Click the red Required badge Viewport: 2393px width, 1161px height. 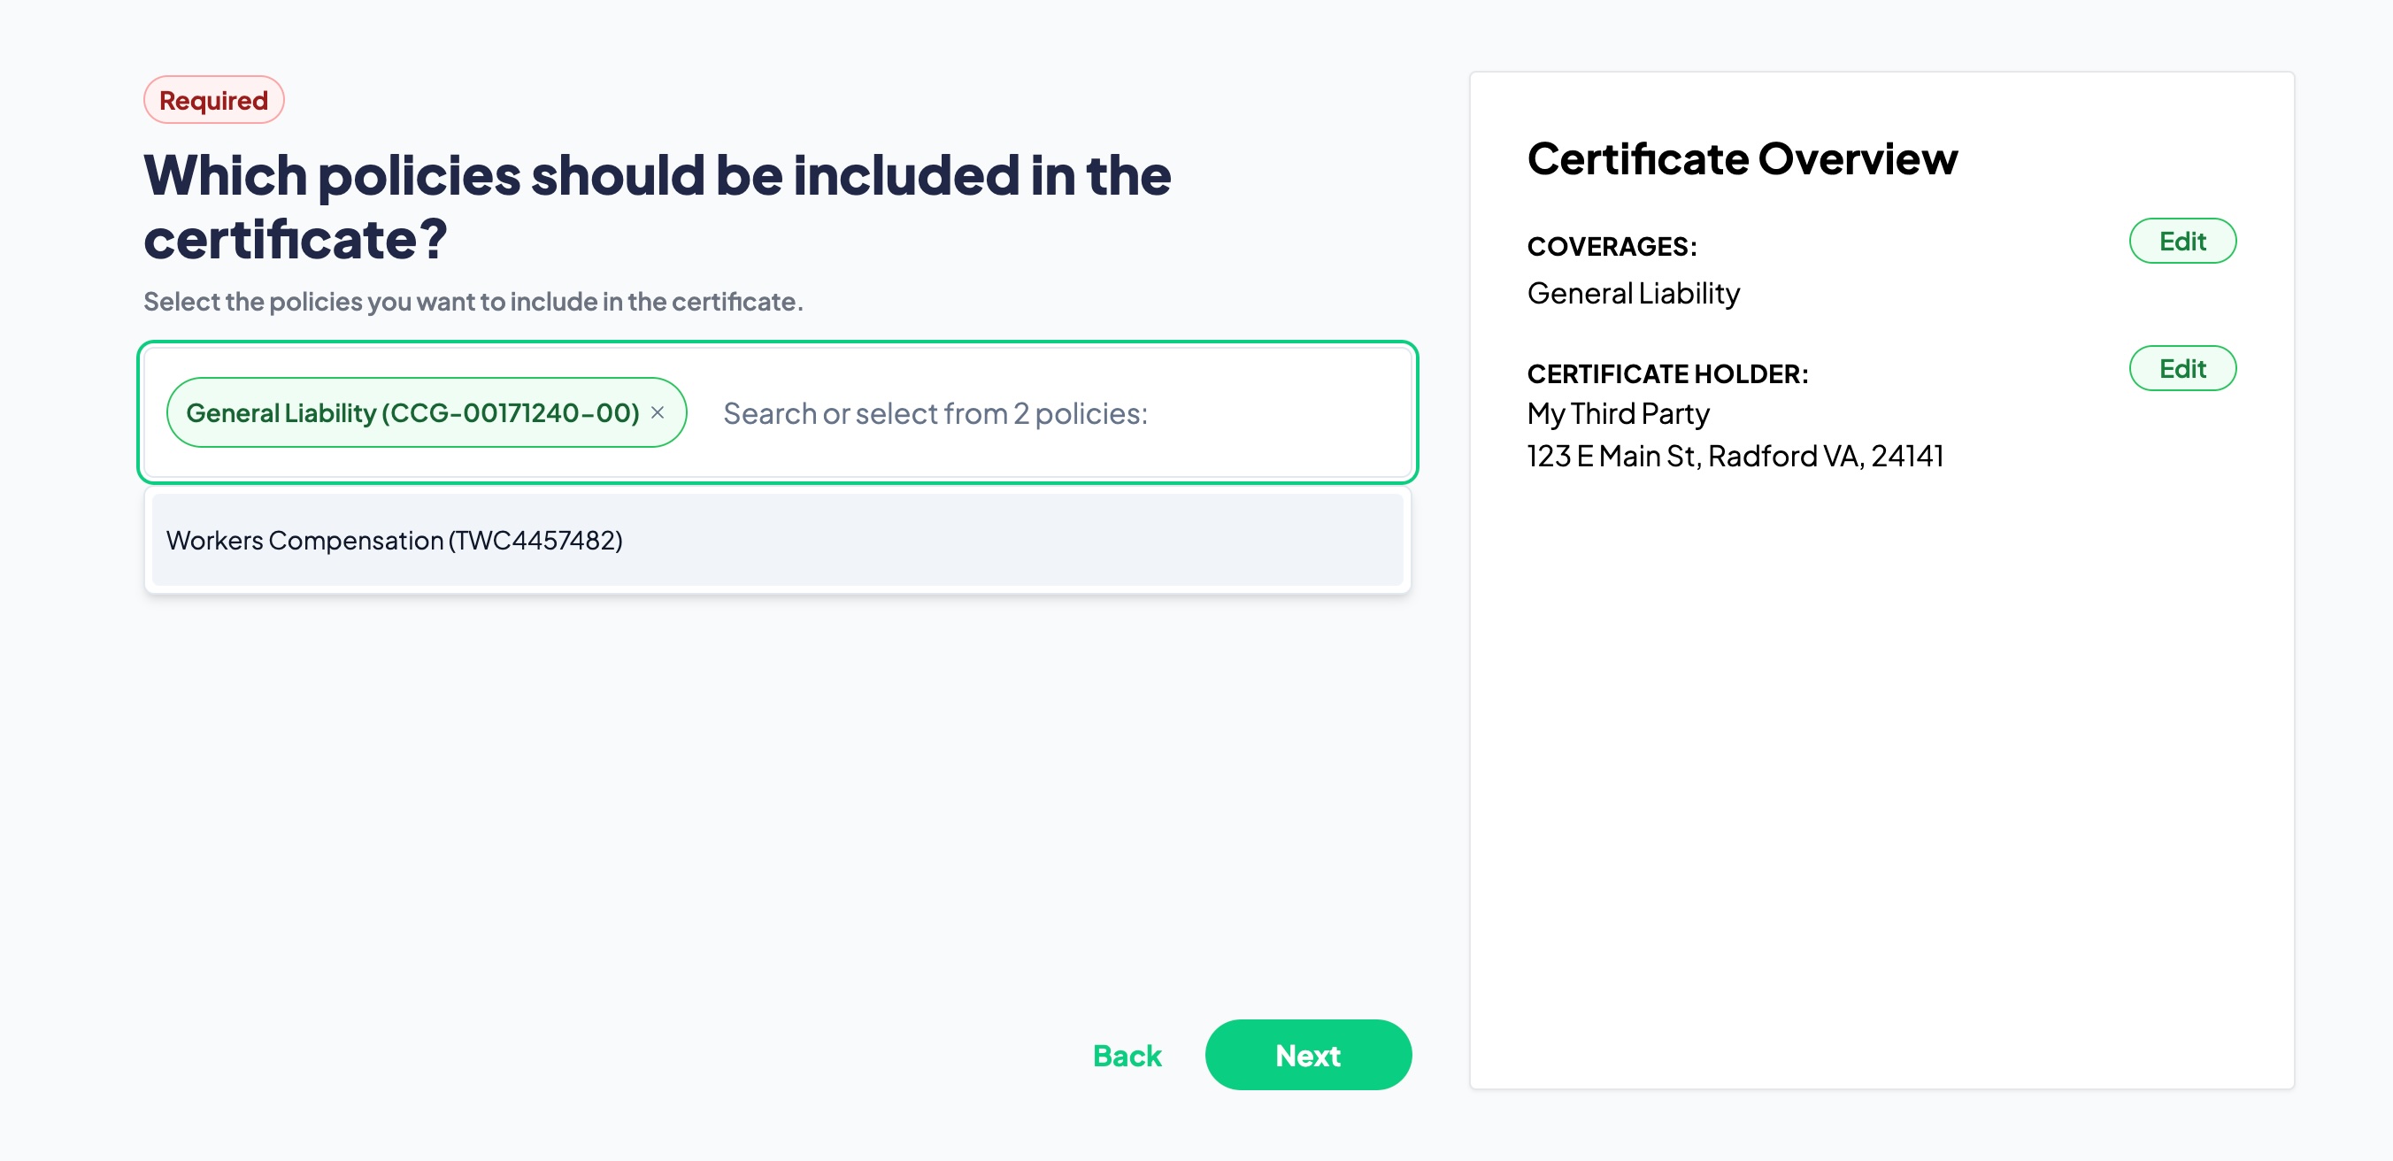tap(213, 100)
